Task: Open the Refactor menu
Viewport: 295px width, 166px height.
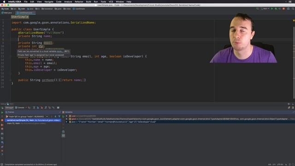Action: [79, 2]
